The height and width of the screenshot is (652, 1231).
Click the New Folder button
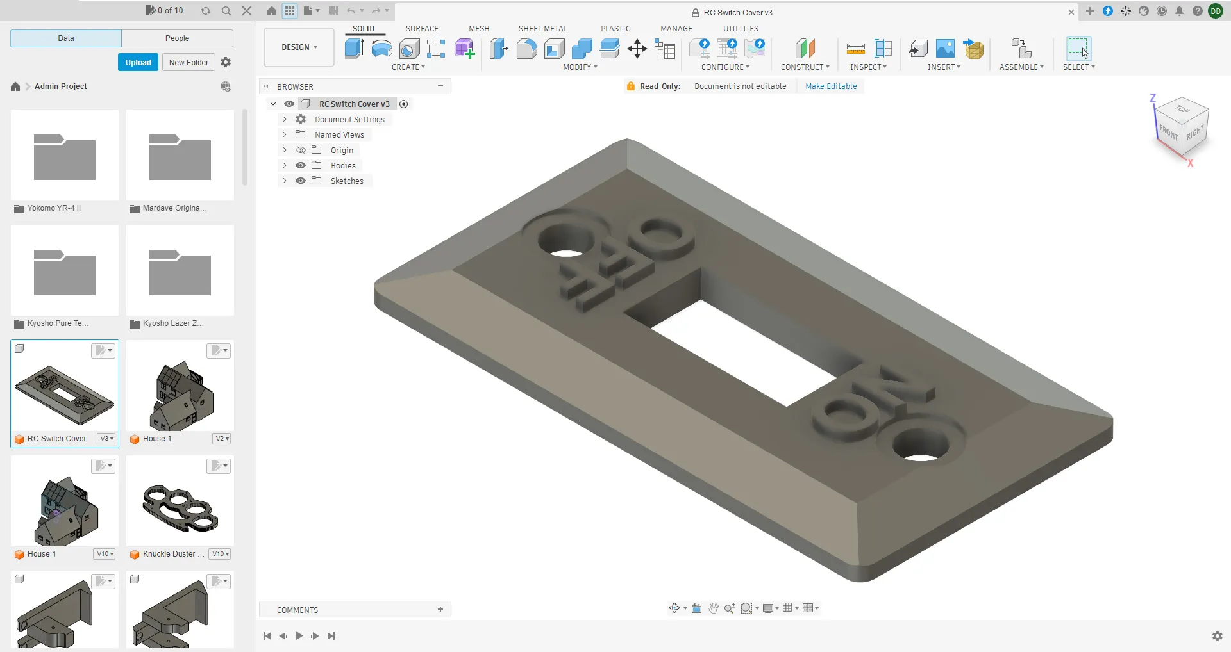tap(188, 62)
